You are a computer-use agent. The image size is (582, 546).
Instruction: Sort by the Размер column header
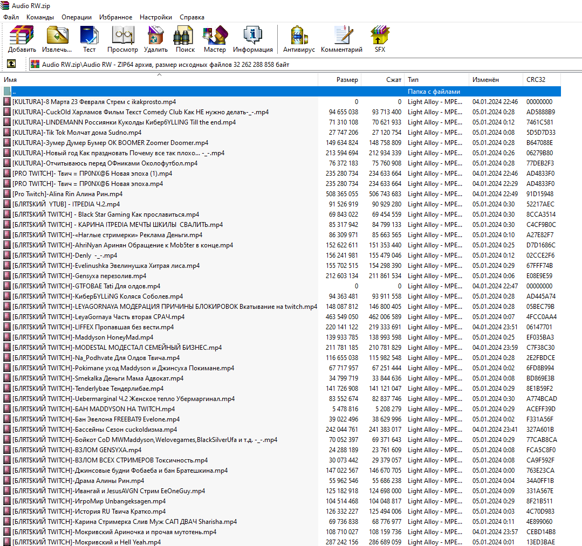click(x=340, y=79)
